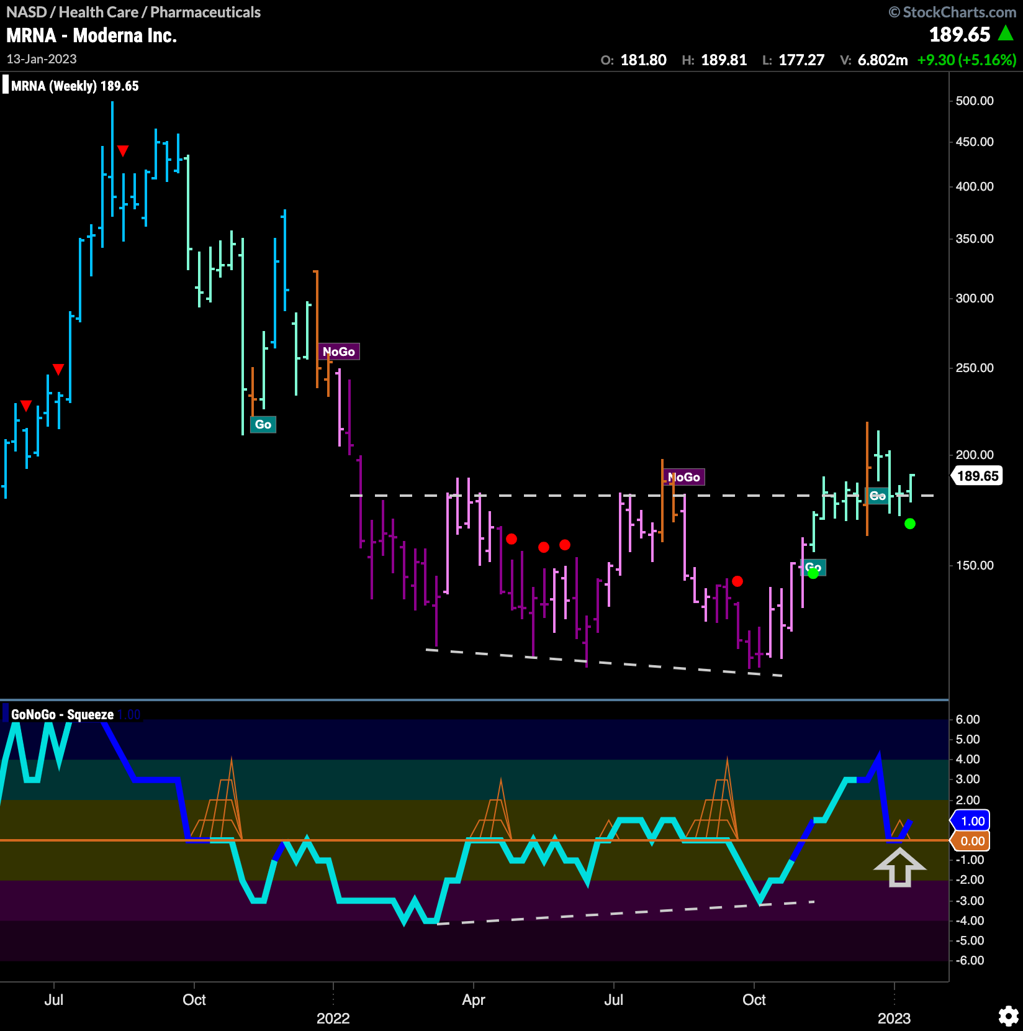1023x1031 pixels.
Task: Click the lowest red triangle near June 2021
Action: click(26, 406)
